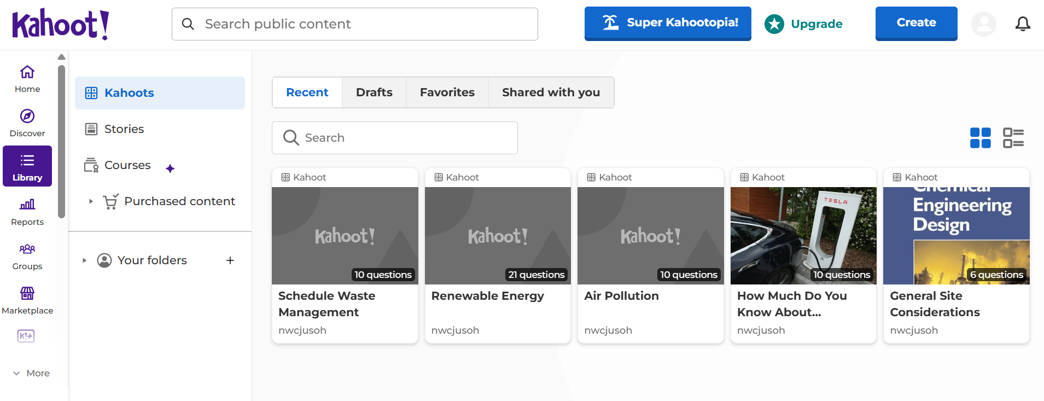Open the Discover compass icon

point(27,116)
